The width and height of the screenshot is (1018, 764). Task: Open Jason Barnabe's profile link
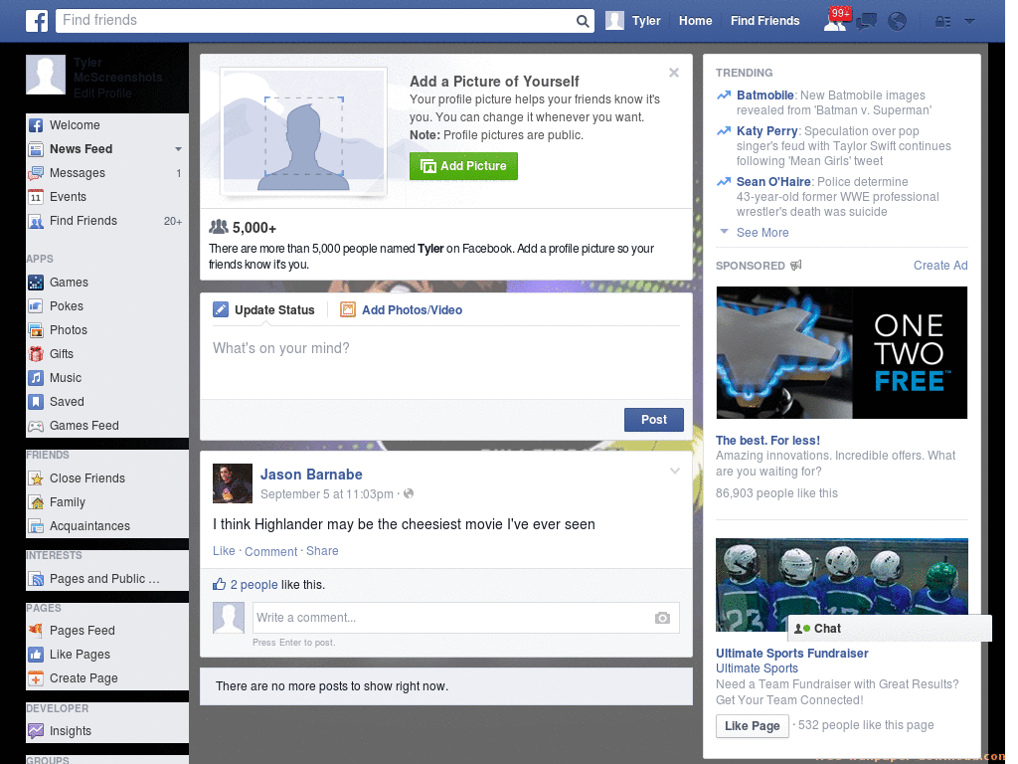pos(311,475)
